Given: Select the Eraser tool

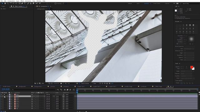Looking at the screenshot, I should tap(33, 3).
